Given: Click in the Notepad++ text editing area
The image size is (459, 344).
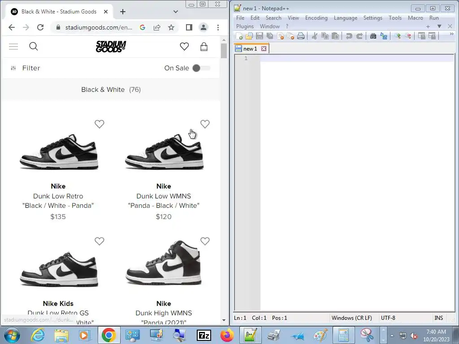Looking at the screenshot, I should tap(357, 183).
